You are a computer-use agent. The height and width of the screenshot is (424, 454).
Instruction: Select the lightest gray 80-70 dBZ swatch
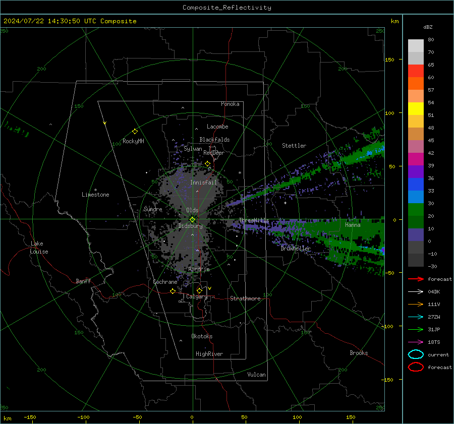416,46
